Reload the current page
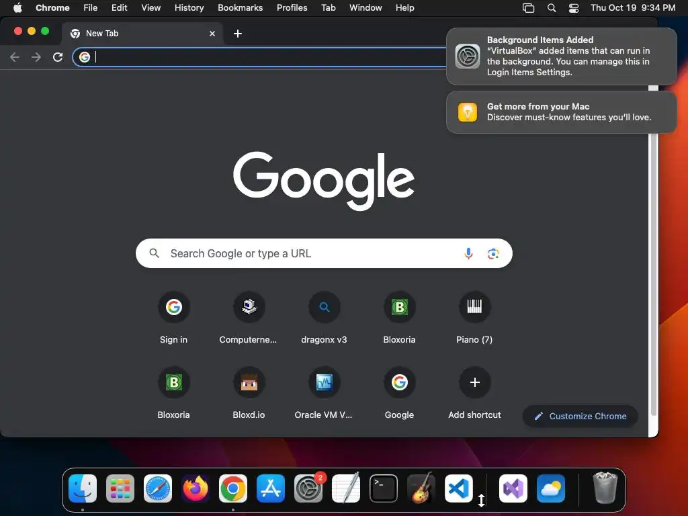The width and height of the screenshot is (688, 516). [58, 57]
